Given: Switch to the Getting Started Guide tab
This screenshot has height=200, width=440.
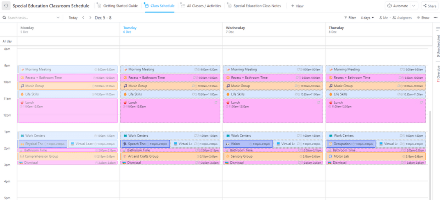Looking at the screenshot, I should click(118, 6).
